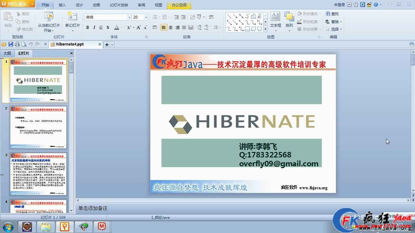Viewport: 415px width, 233px height.
Task: Switch to the 大纲 outline pane tab
Action: tap(7, 53)
